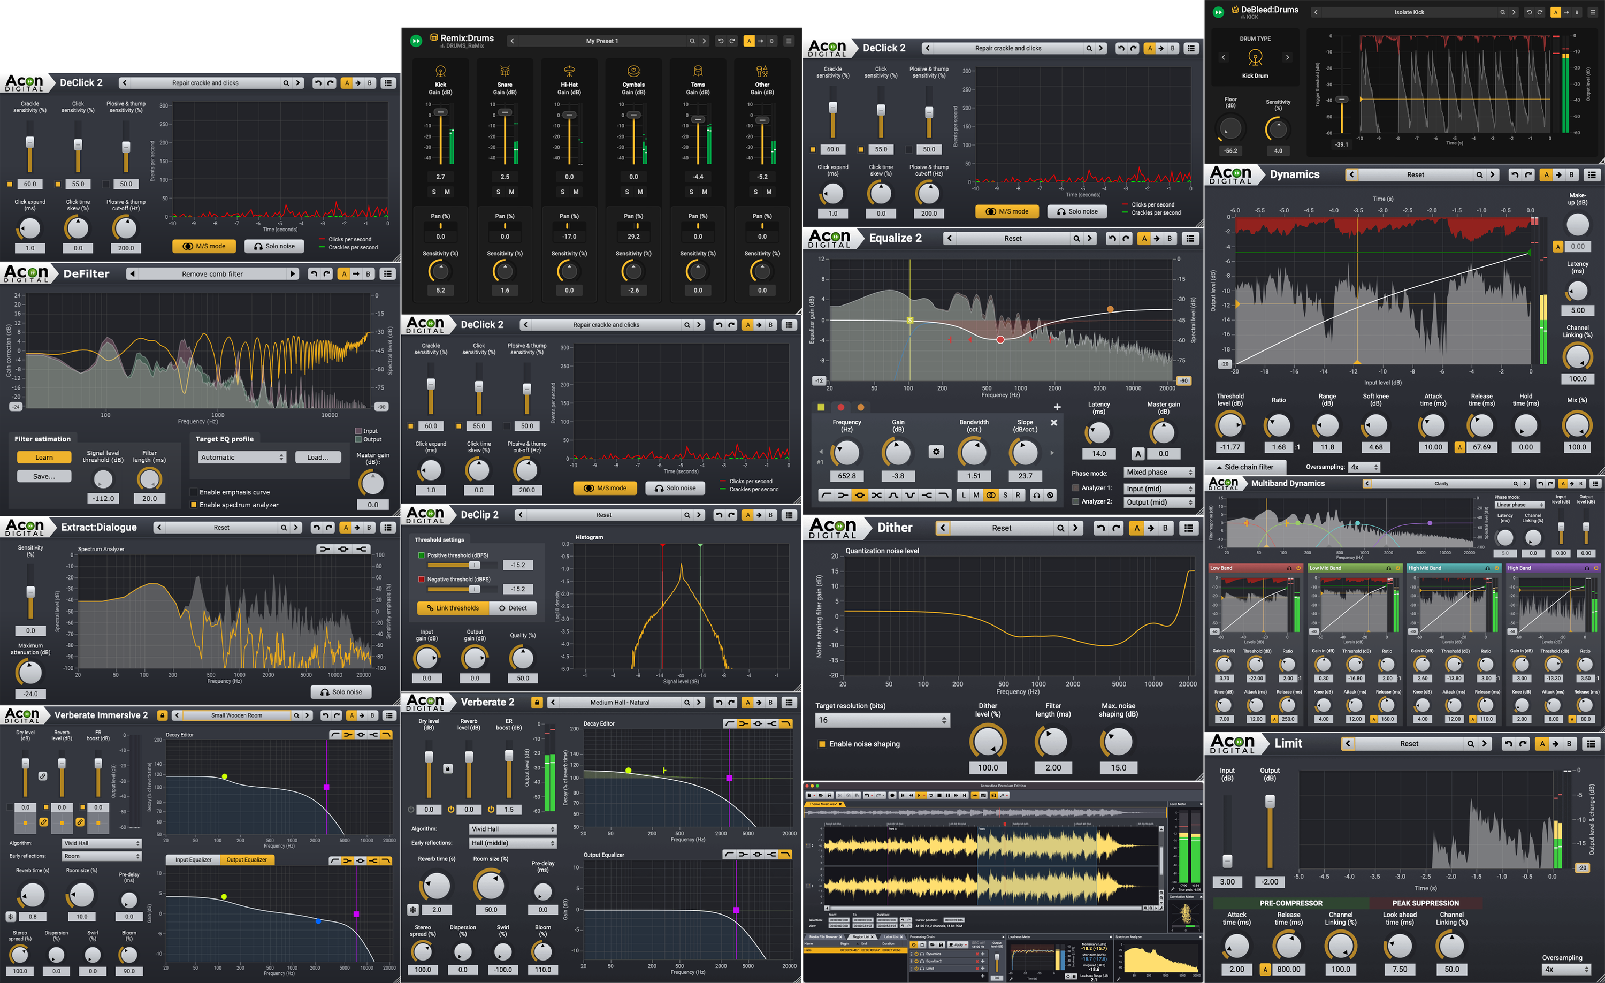Mute the Kick channel in Remix:Drums
The height and width of the screenshot is (983, 1605).
(x=447, y=192)
